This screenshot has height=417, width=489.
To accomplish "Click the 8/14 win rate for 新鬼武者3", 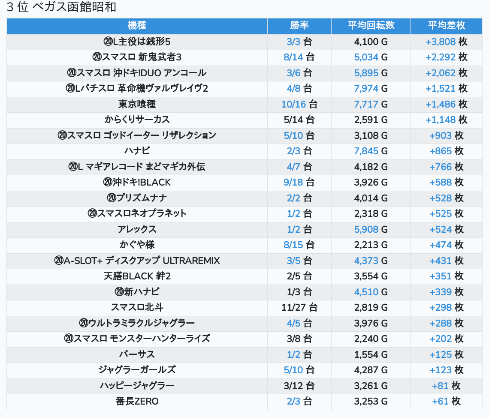I will pos(293,57).
